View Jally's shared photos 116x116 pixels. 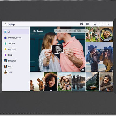(x=16, y=72)
